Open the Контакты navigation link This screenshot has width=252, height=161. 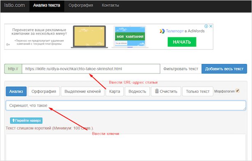tap(111, 5)
